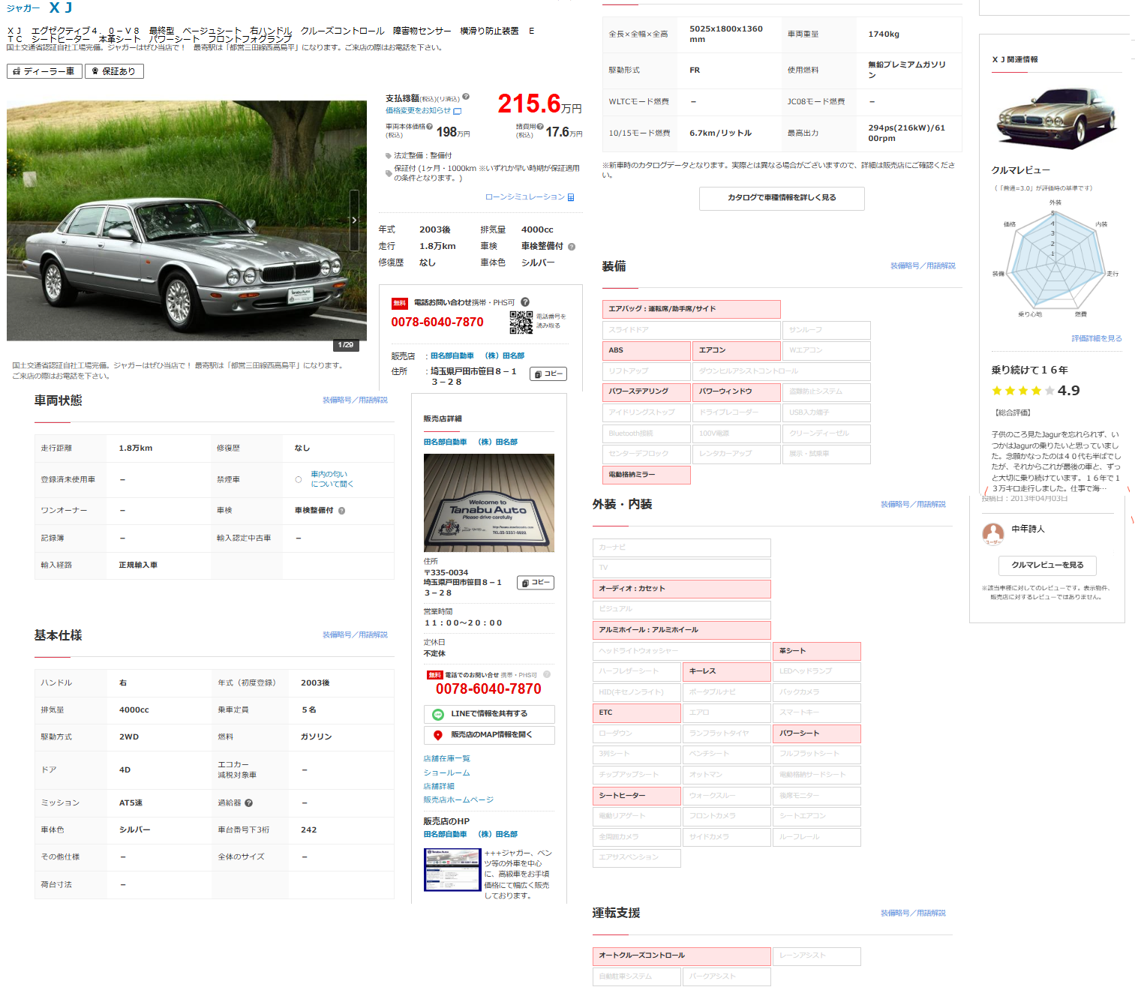
Task: Click クルマレビューを見る button
Action: click(x=1047, y=565)
